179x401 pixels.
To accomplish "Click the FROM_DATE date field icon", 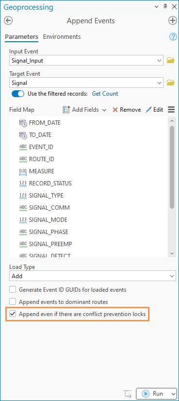I will click(23, 123).
